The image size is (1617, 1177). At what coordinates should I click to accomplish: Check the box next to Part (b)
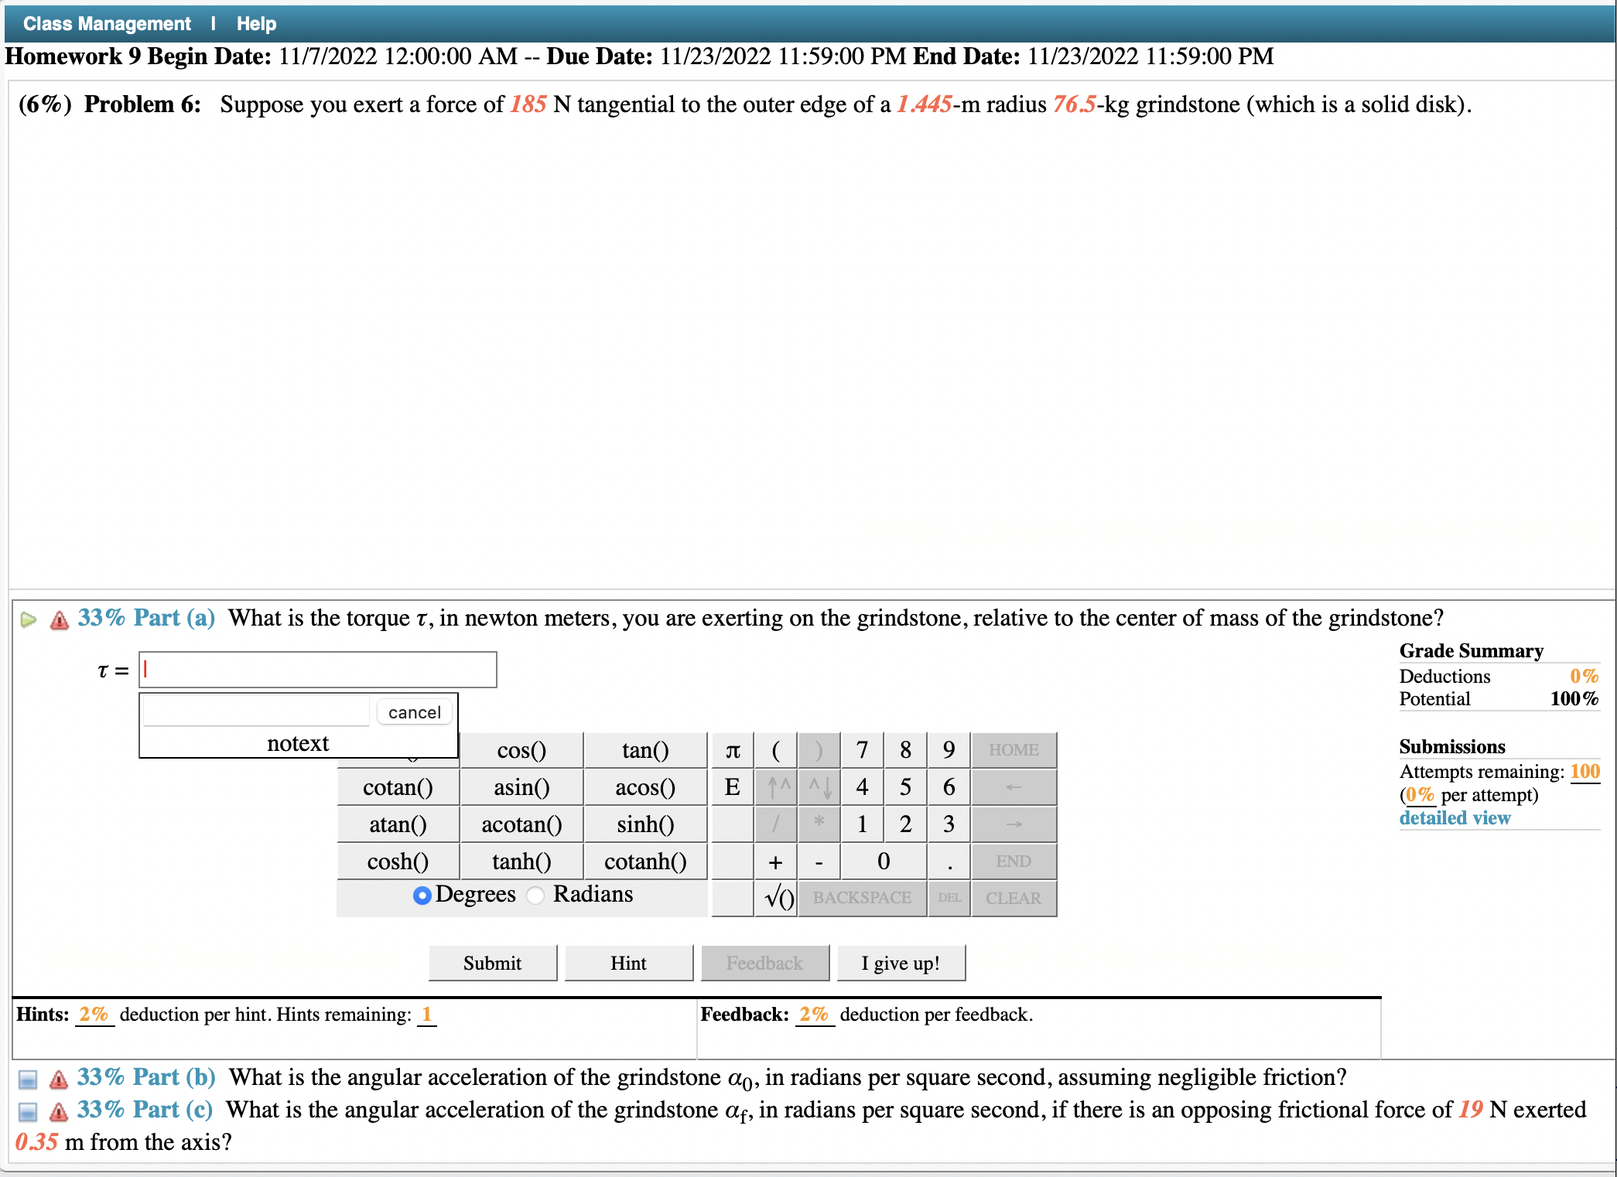click(28, 1077)
